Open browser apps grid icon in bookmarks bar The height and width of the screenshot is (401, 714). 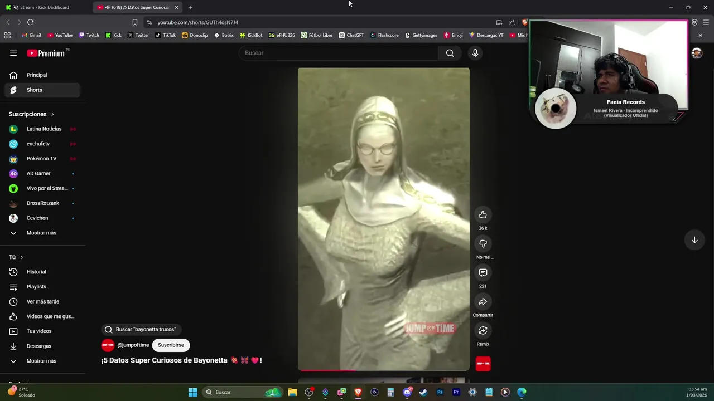click(7, 35)
